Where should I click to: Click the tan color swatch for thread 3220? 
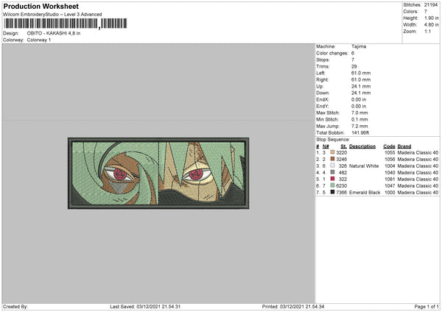point(333,152)
